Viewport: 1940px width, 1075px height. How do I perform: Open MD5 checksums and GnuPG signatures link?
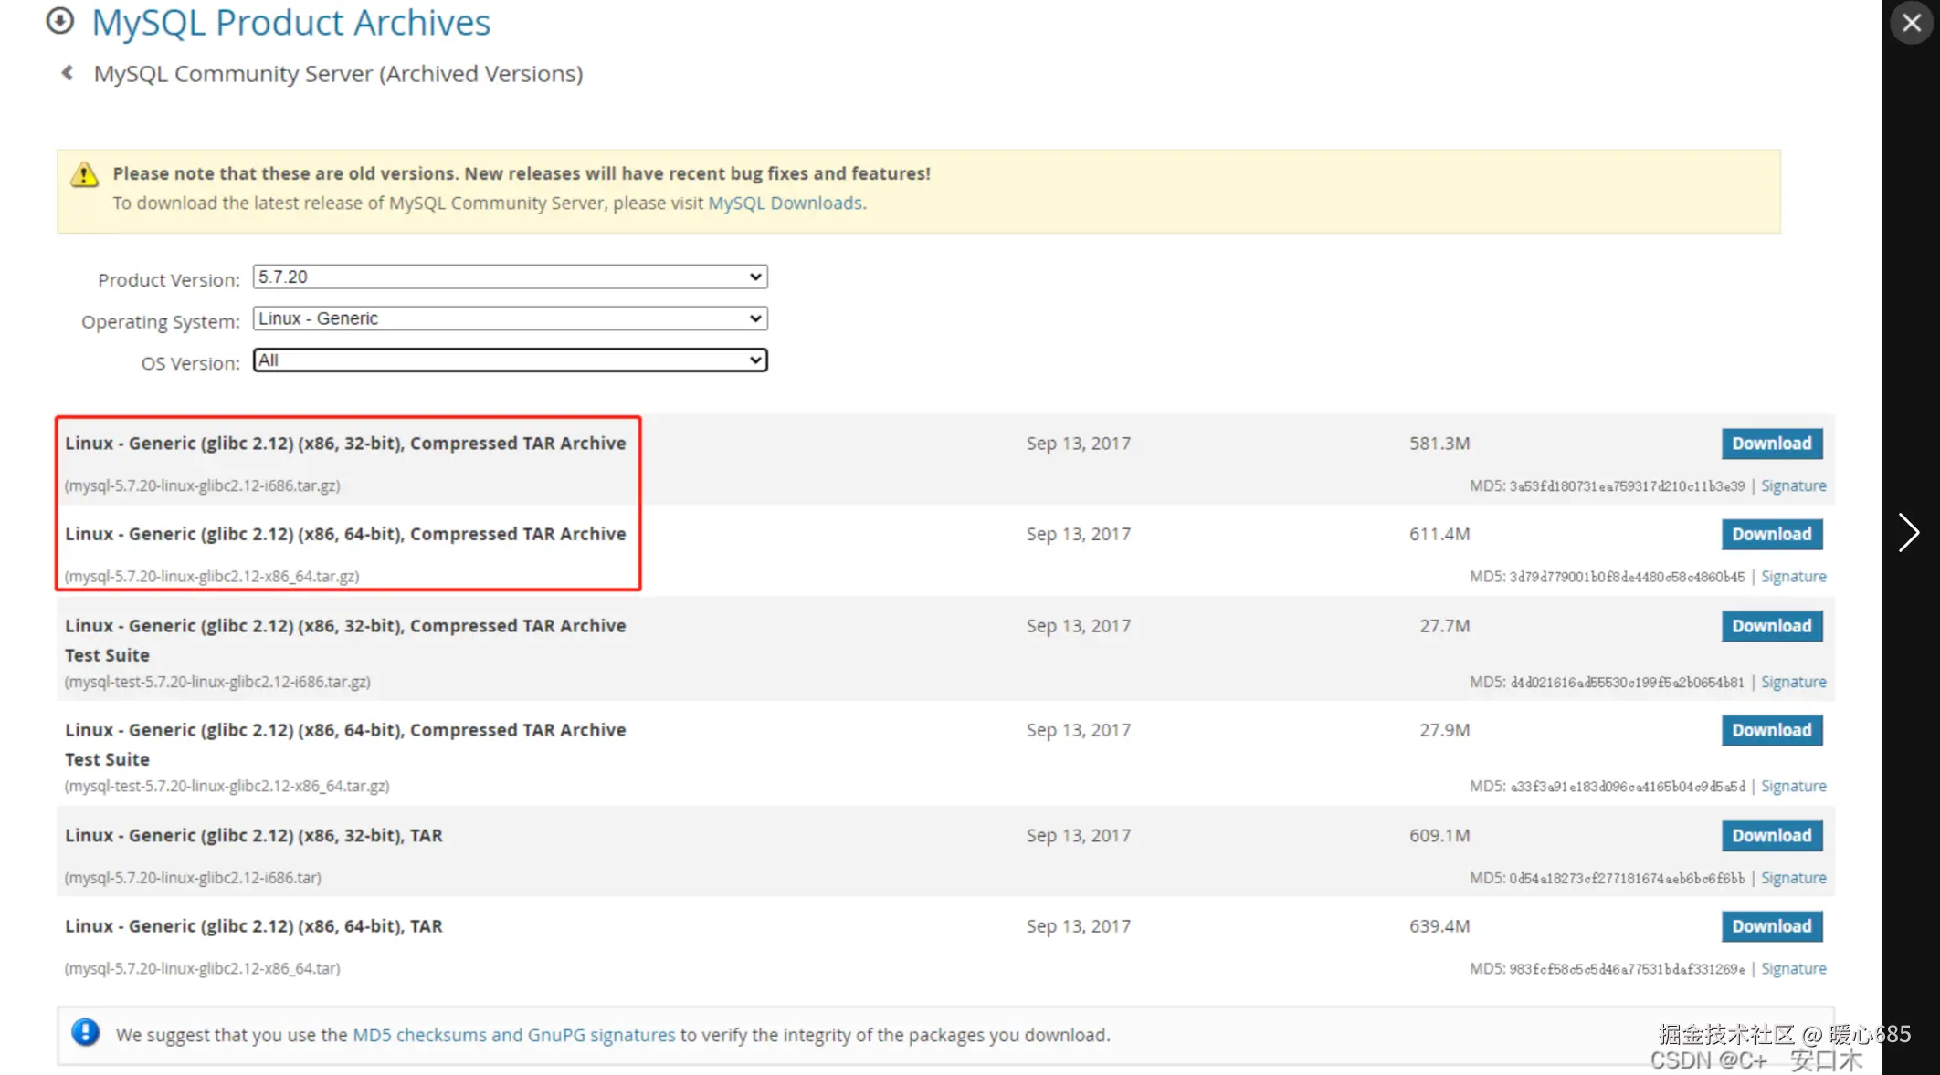(x=513, y=1035)
